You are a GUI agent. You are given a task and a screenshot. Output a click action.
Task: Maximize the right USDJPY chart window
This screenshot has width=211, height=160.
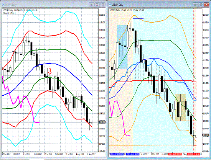point(201,5)
